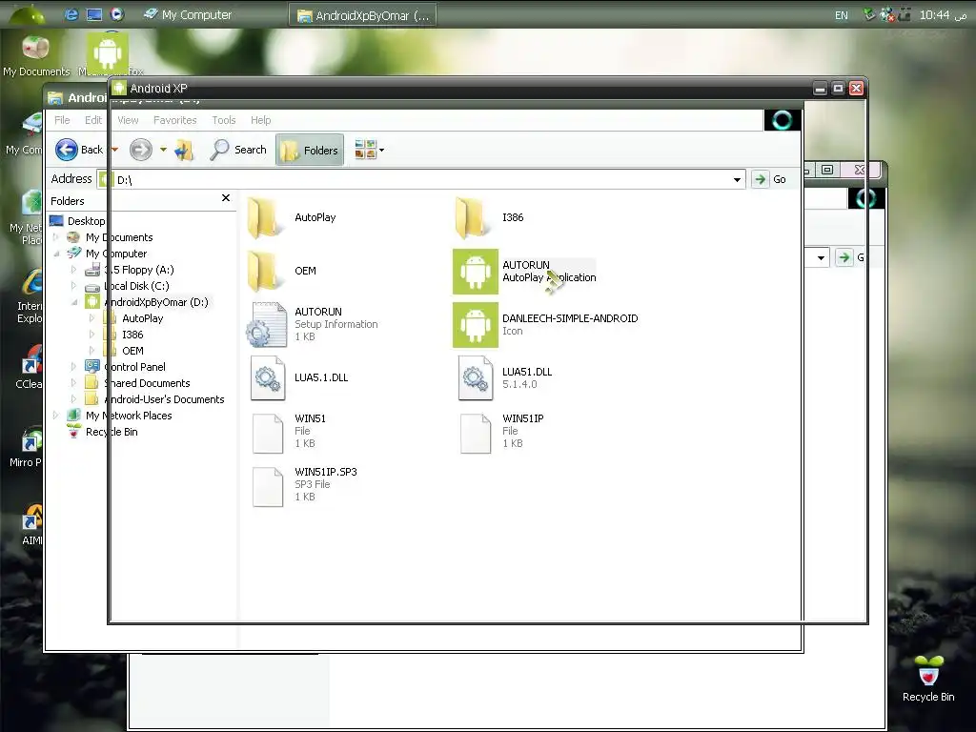This screenshot has height=732, width=976.
Task: Open the Back history dropdown arrow
Action: tap(114, 150)
